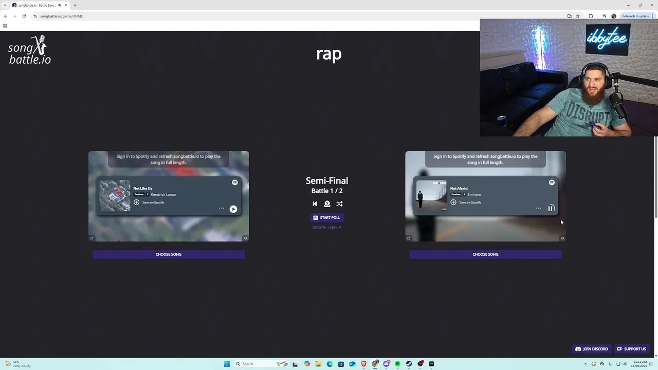Click the Not Like Us song title

click(x=142, y=189)
